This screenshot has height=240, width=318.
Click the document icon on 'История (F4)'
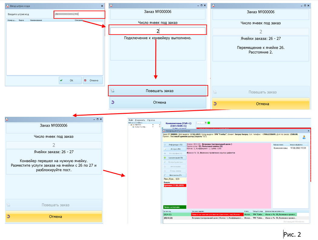tap(165, 149)
